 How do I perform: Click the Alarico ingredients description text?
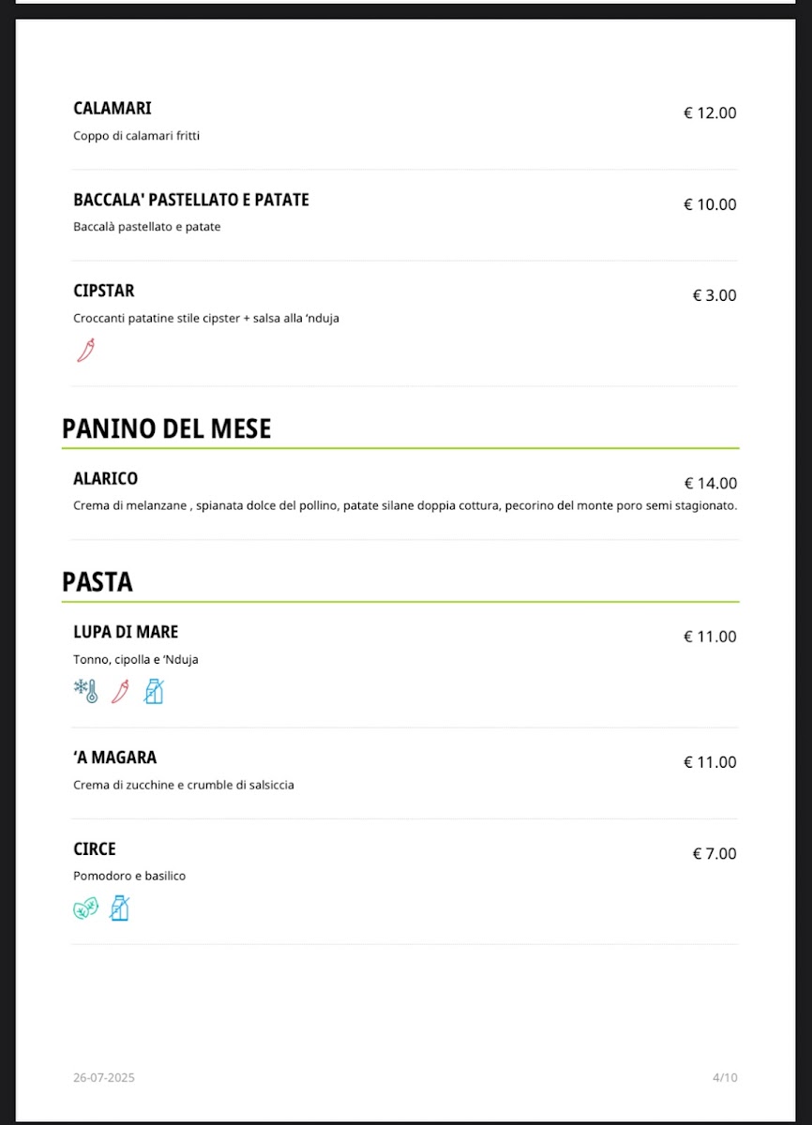[405, 506]
